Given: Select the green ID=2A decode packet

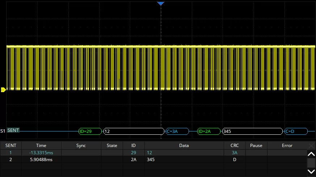Looking at the screenshot, I should (x=209, y=131).
